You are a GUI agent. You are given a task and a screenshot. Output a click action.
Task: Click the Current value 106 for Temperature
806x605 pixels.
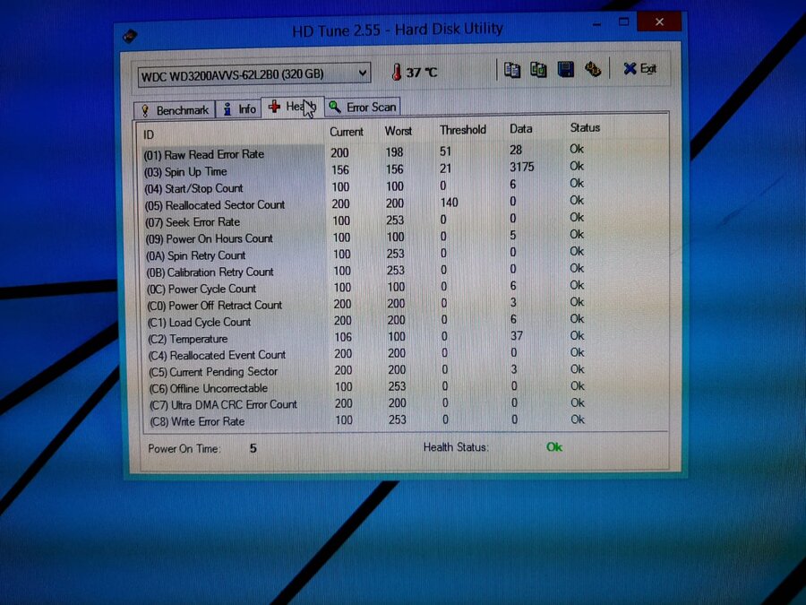(343, 338)
